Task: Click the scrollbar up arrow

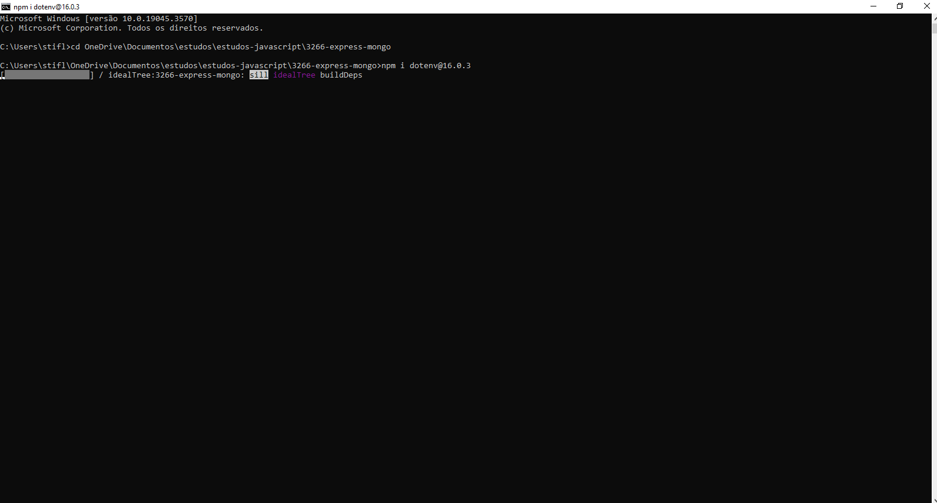Action: point(934,18)
